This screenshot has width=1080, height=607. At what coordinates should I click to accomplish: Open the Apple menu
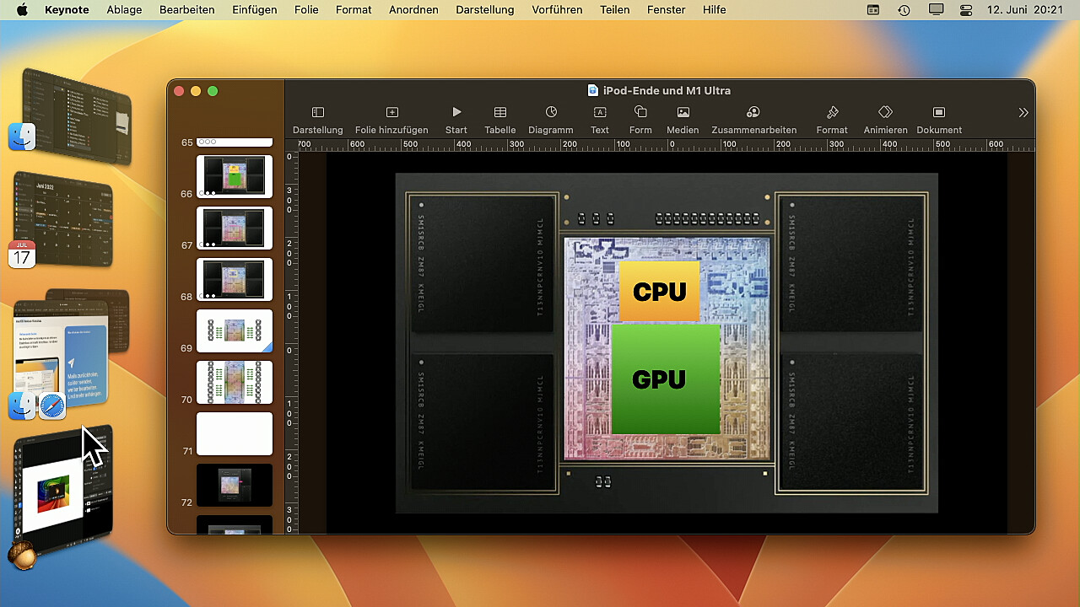(22, 10)
